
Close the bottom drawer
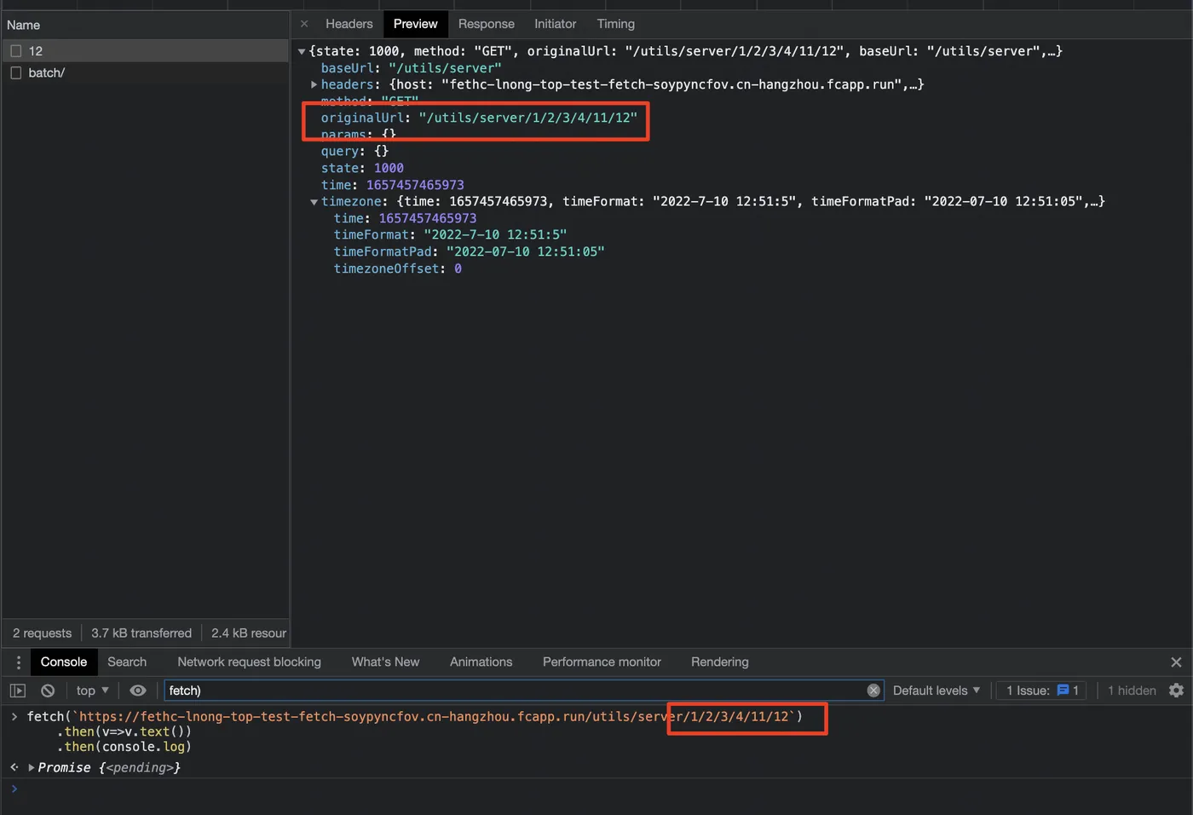(1176, 662)
